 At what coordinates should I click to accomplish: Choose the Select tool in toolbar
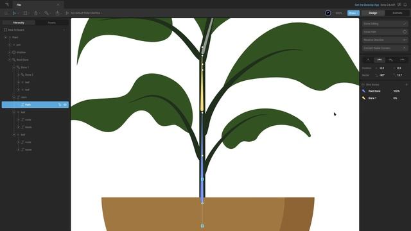click(14, 13)
